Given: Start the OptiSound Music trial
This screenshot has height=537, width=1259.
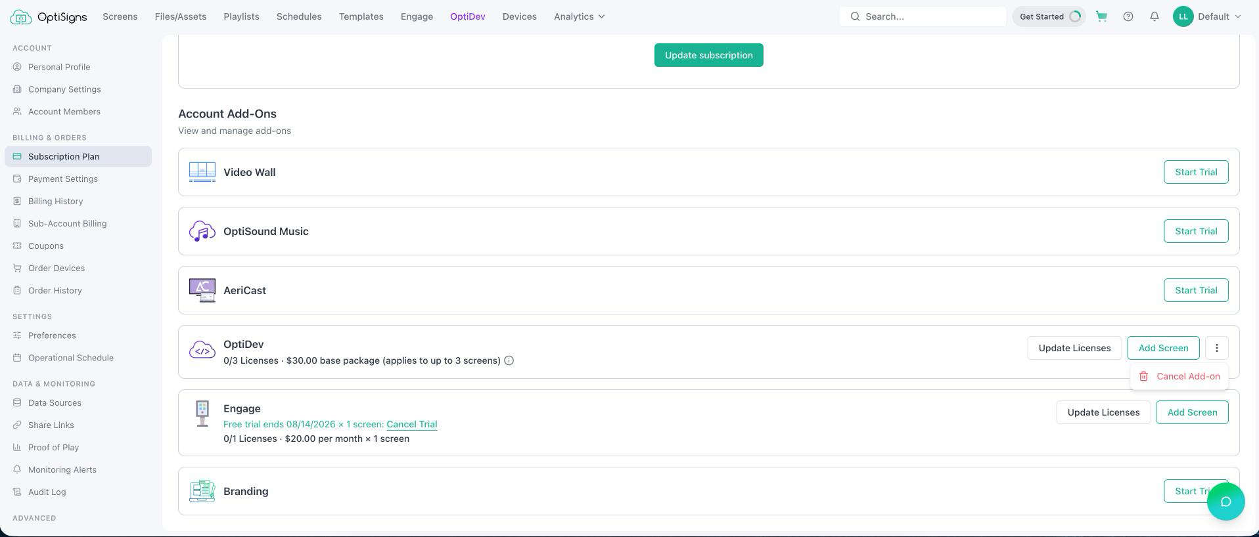Looking at the screenshot, I should pyautogui.click(x=1196, y=231).
